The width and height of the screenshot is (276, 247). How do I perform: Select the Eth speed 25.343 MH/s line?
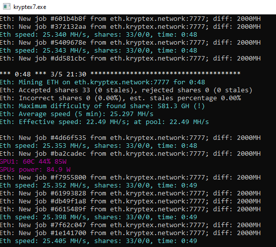click(x=99, y=51)
